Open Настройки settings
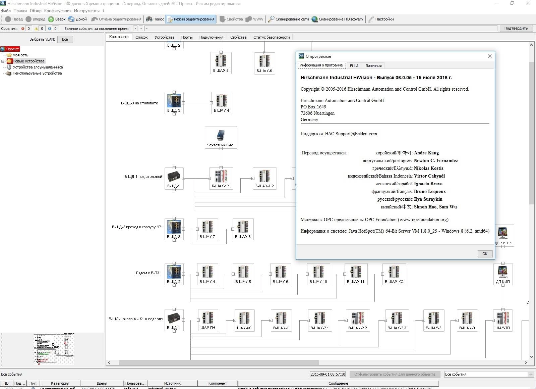Screen dimensions: 536x389 [x=380, y=19]
